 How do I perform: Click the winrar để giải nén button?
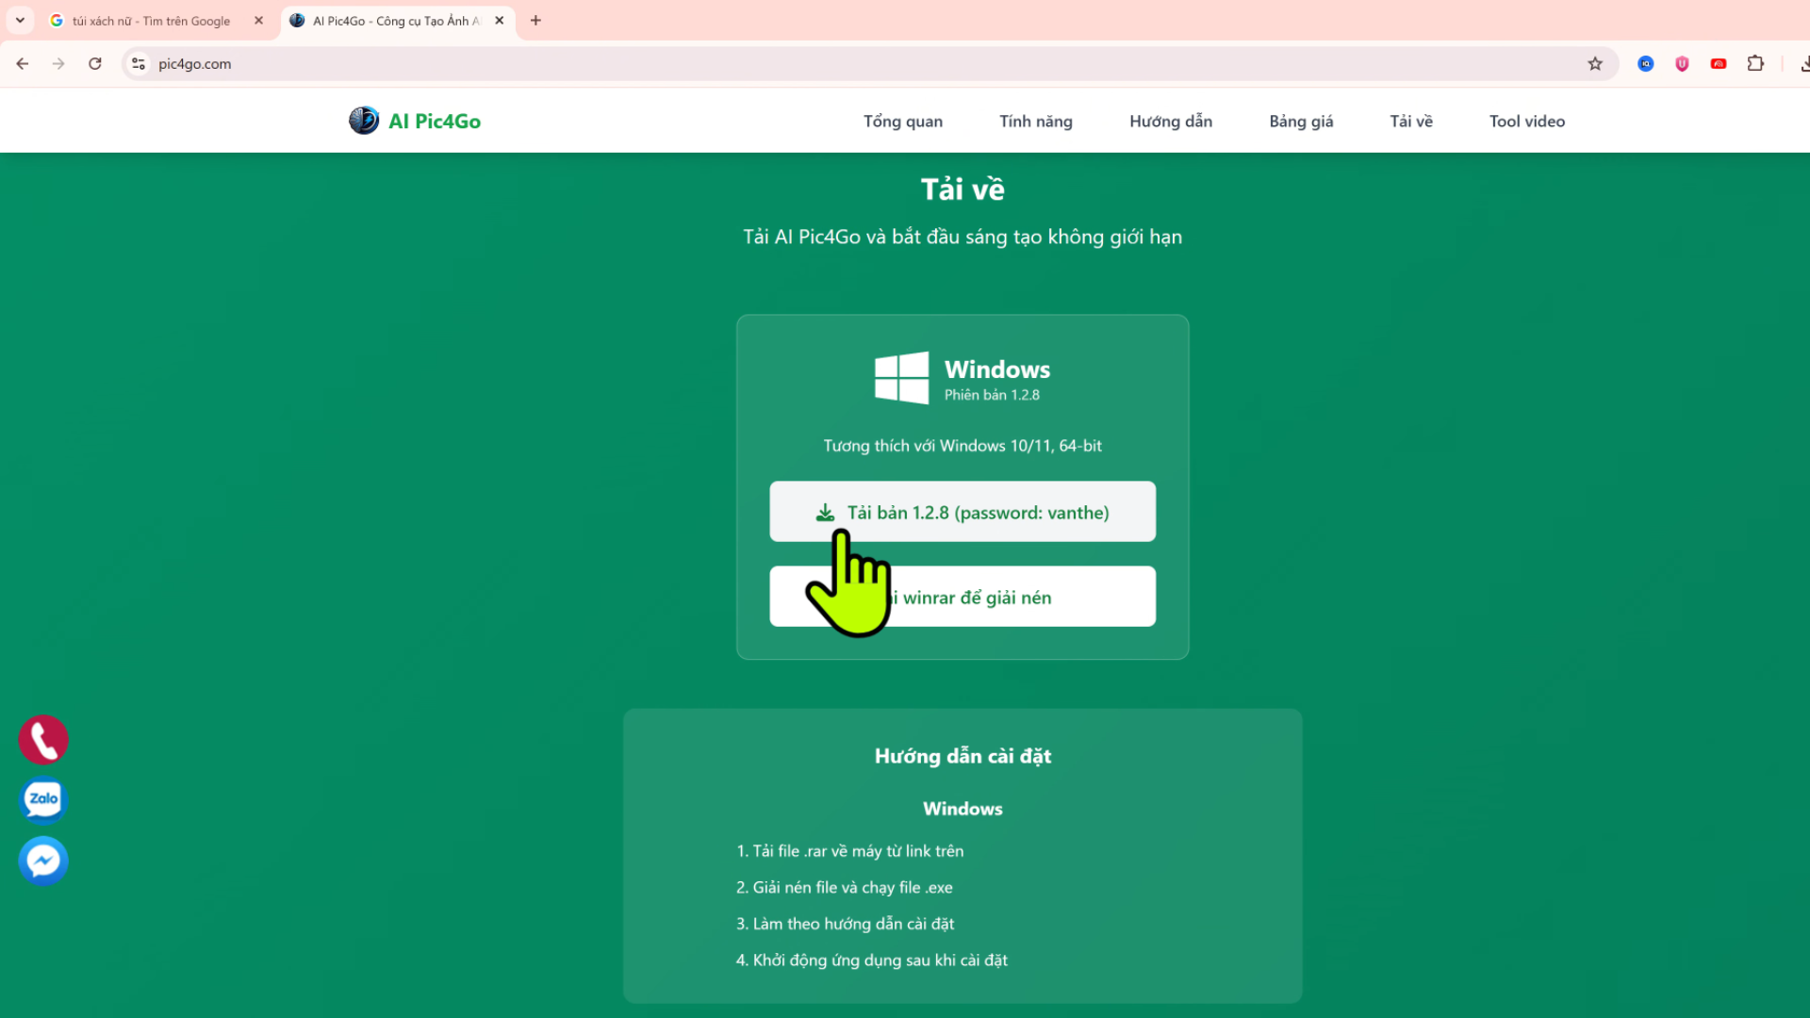click(x=963, y=597)
